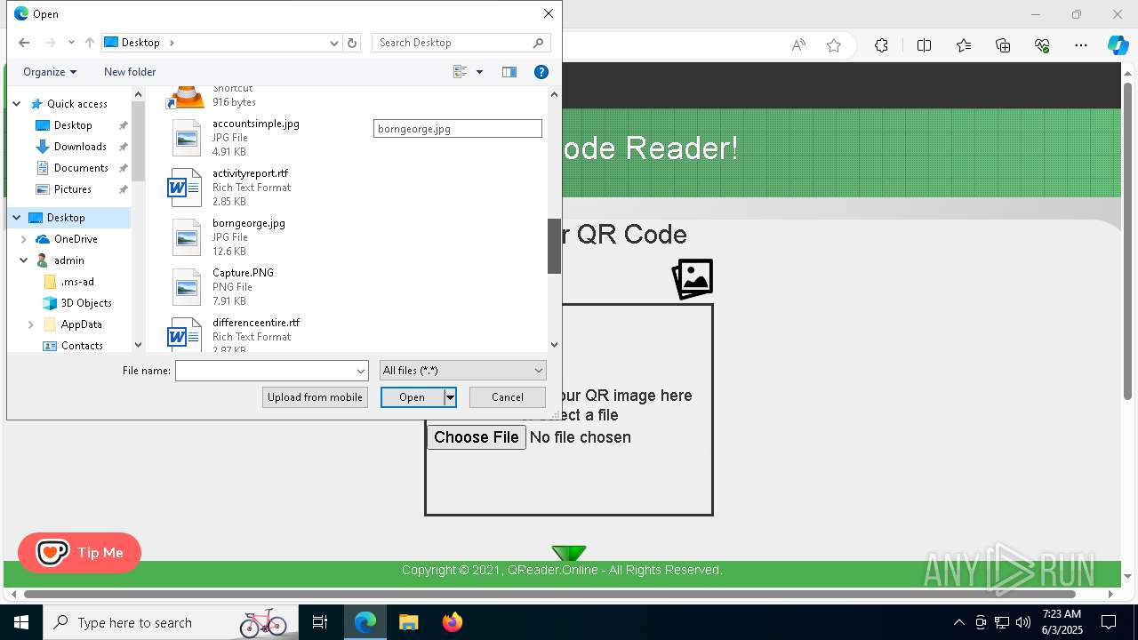Open Collections icon in Edge
1138x640 pixels.
click(1003, 45)
